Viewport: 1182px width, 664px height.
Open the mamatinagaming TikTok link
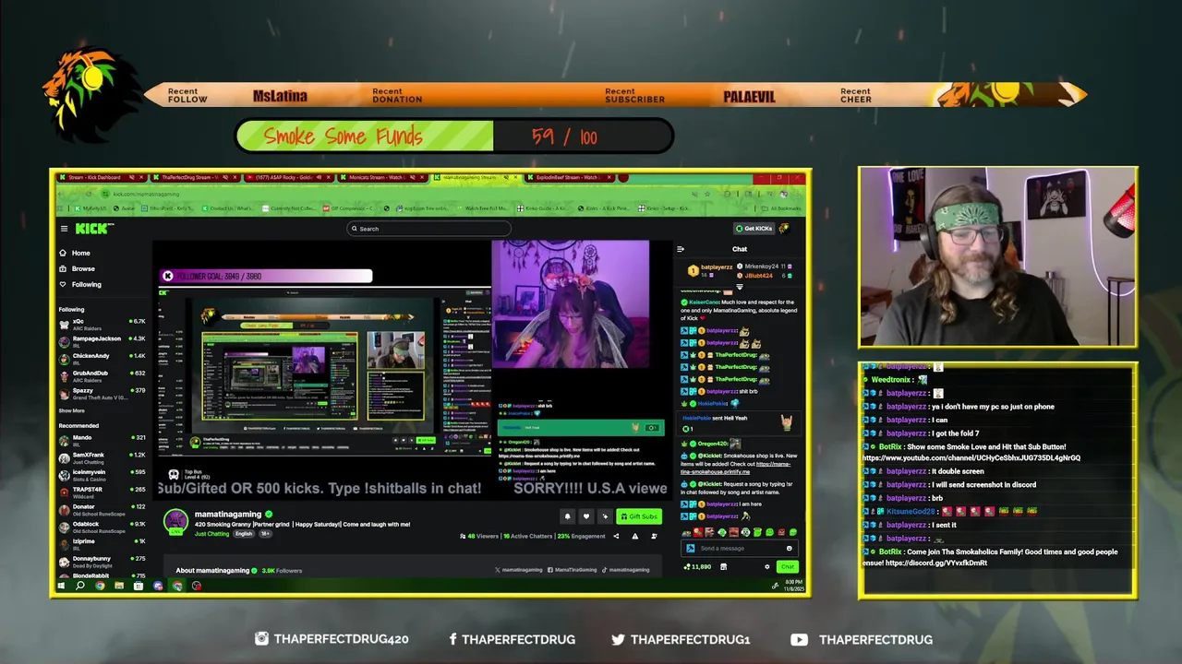[x=625, y=570]
